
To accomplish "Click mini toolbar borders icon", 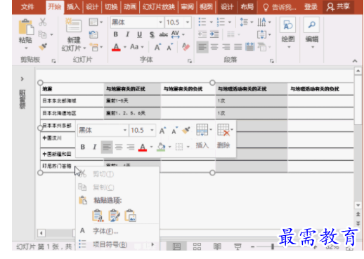I will tap(179, 147).
